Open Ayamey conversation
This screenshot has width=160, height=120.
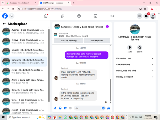coord(24,31)
